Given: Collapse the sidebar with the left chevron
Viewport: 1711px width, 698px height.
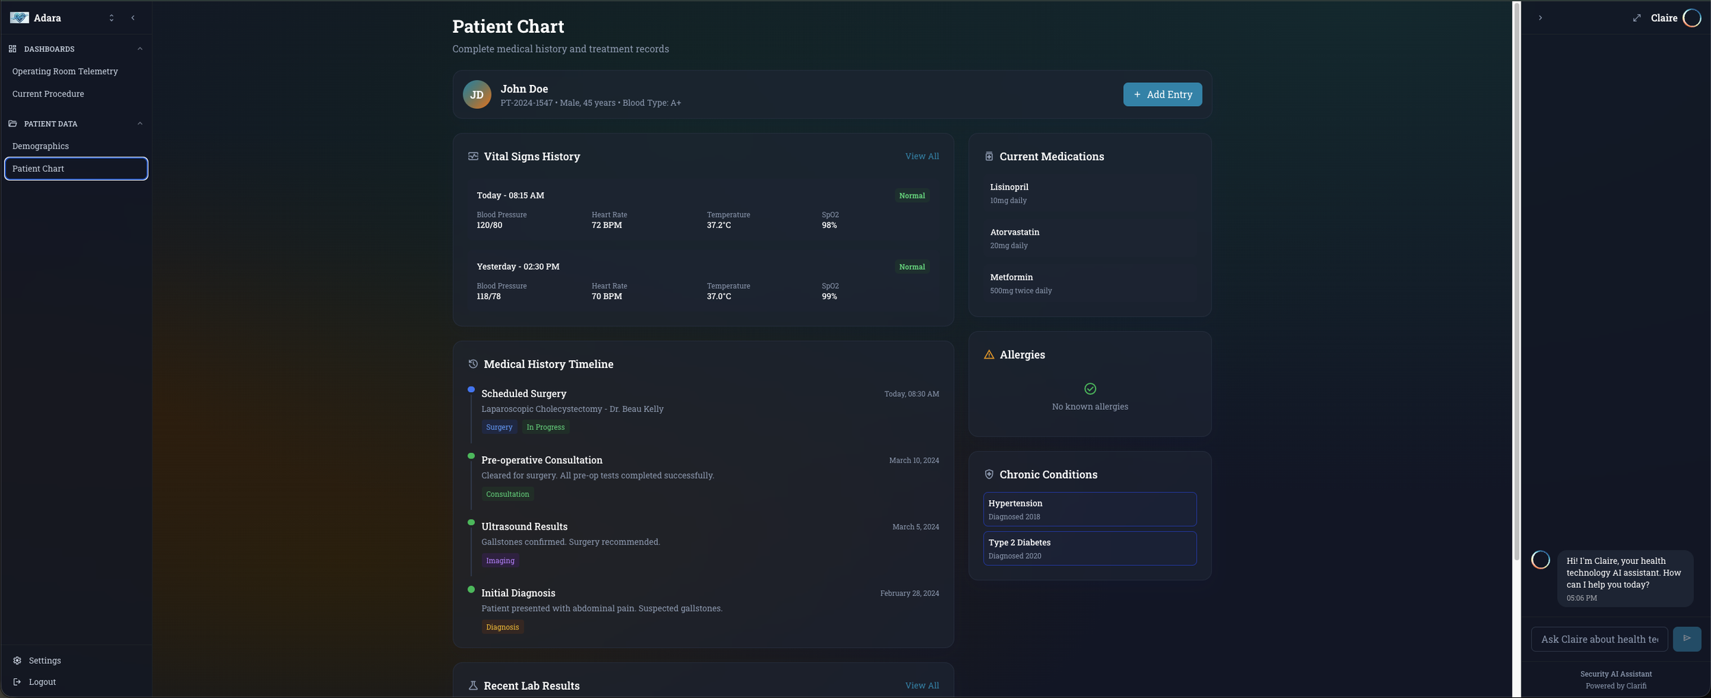Looking at the screenshot, I should pyautogui.click(x=133, y=18).
